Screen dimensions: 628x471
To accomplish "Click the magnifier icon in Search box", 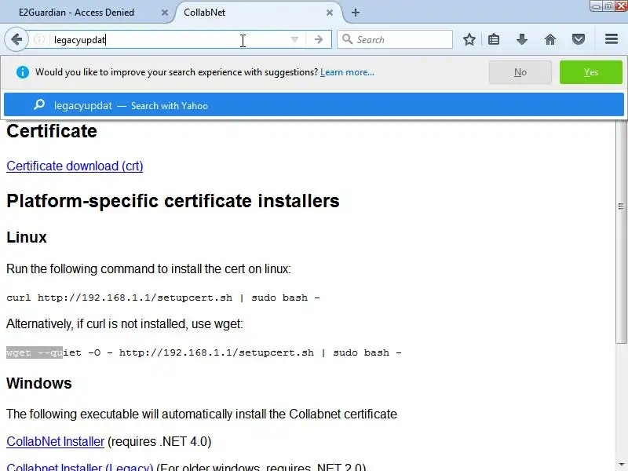I will (x=347, y=39).
